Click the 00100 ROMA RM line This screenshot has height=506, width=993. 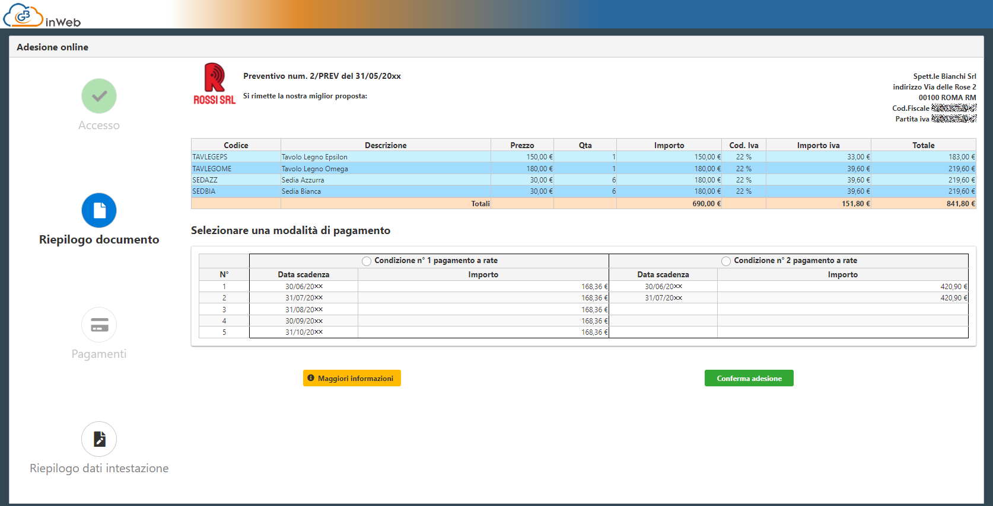tap(947, 98)
